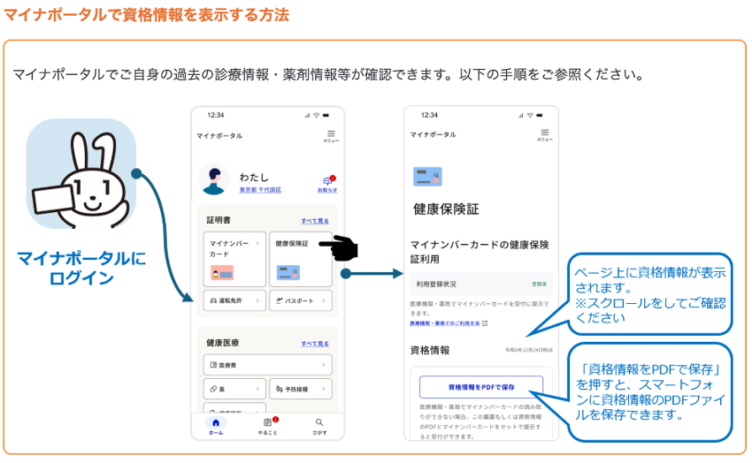Click the マイナポータル title on the 健康保険証 screen
This screenshot has height=463, width=752.
click(x=434, y=134)
